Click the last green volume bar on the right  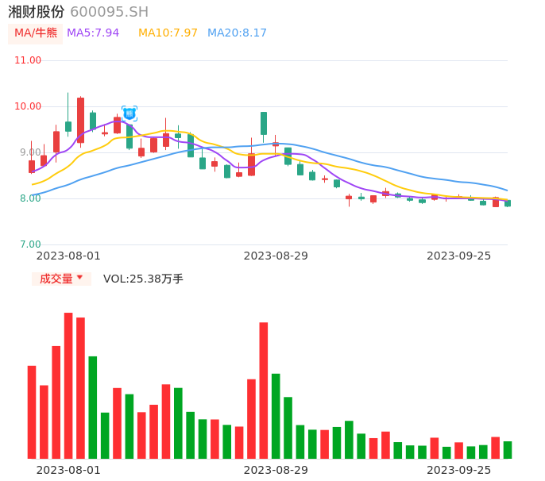pos(508,450)
